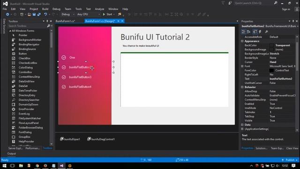
Task: Click the Cursor property value Hand
Action: click(x=282, y=62)
